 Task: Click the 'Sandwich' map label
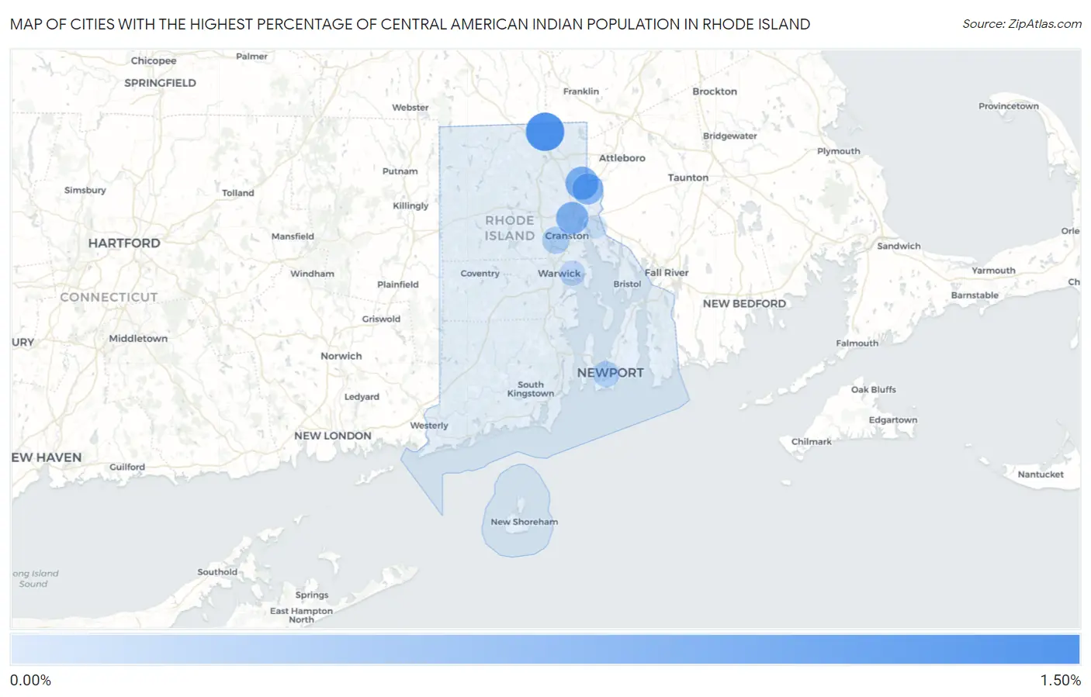click(x=899, y=247)
